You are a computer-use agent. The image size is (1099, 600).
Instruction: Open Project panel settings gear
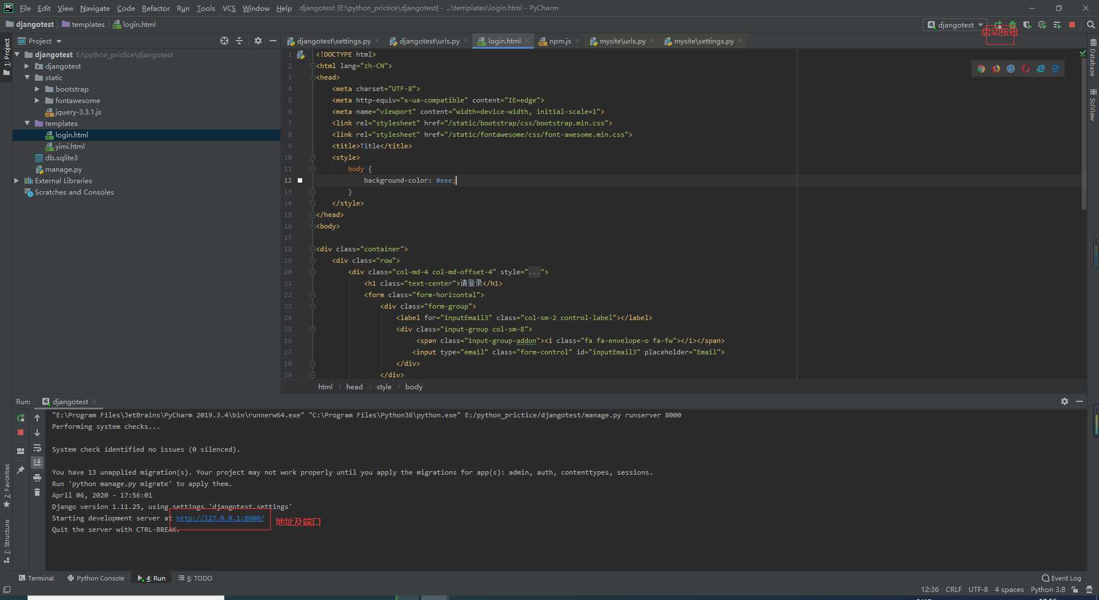pyautogui.click(x=258, y=41)
